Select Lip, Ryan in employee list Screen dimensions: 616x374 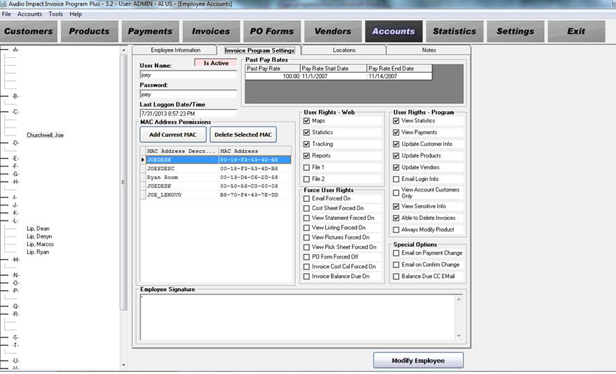pyautogui.click(x=38, y=252)
